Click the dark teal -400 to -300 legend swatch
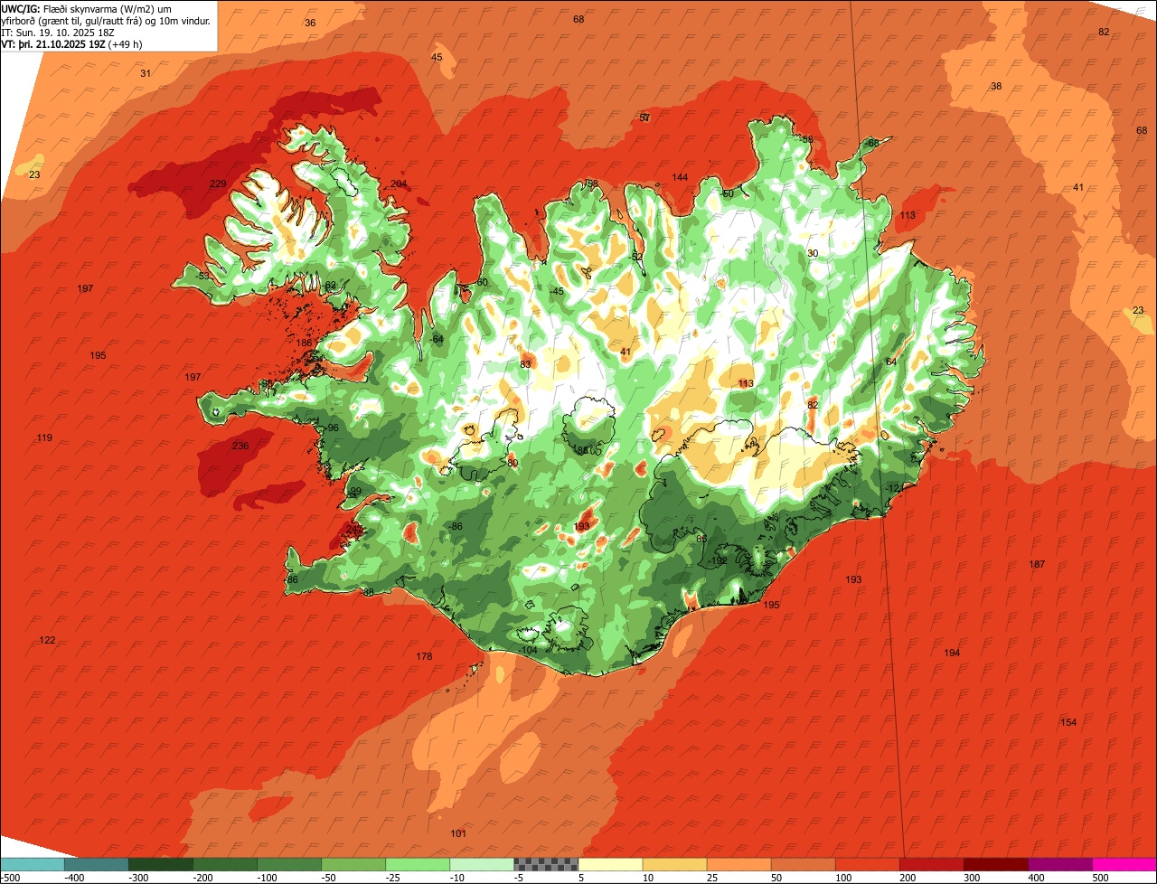The height and width of the screenshot is (884, 1157). [x=96, y=864]
